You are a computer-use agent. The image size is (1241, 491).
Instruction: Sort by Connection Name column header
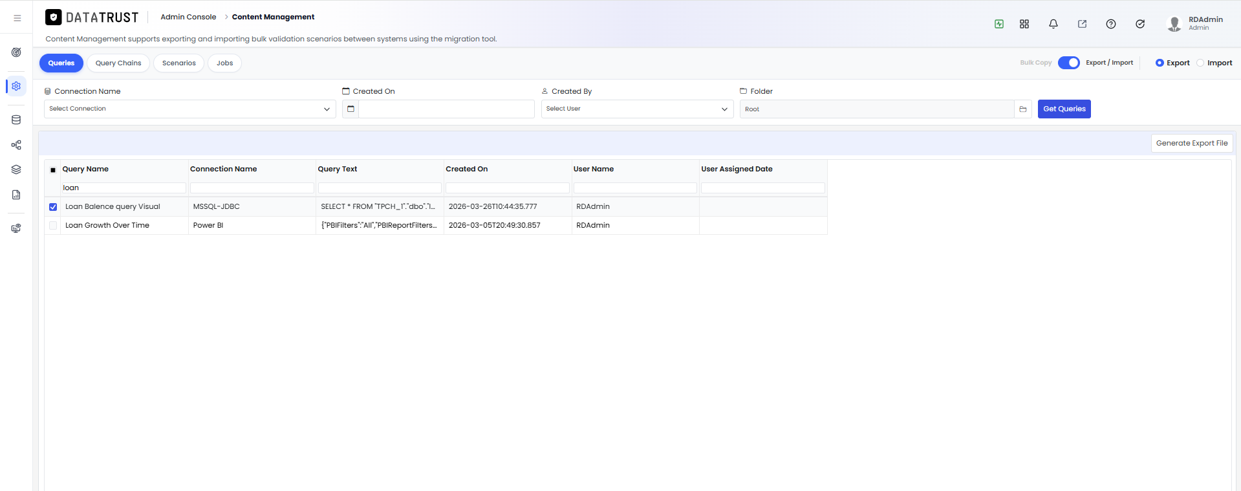tap(223, 169)
